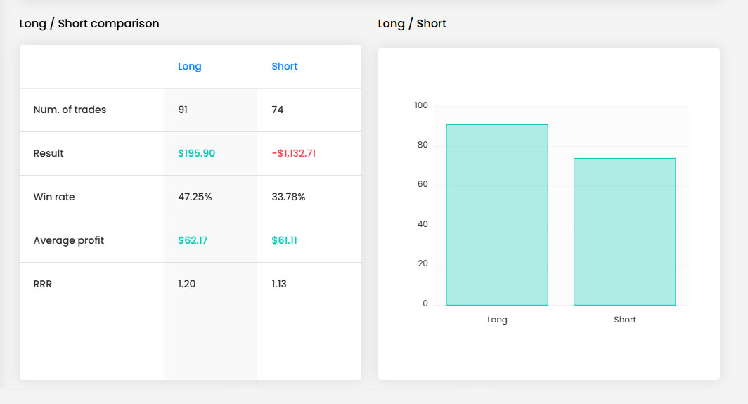Click the Long x-axis label under chart
This screenshot has width=748, height=404.
[x=497, y=320]
